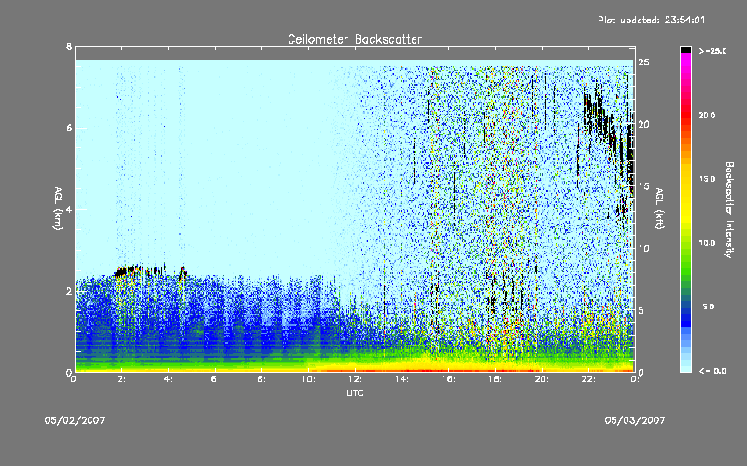Click the start date "05/02/2007"
The image size is (747, 466).
click(x=75, y=420)
